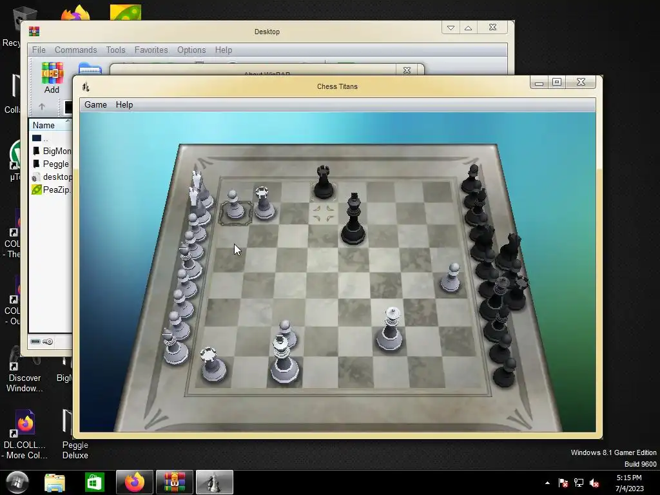Select the white queen on the board
Viewport: 660px width, 495px height.
(x=389, y=329)
